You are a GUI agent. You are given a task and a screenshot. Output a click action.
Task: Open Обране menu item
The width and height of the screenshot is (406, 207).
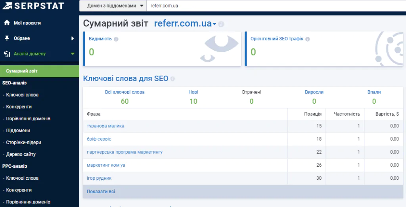coord(22,38)
